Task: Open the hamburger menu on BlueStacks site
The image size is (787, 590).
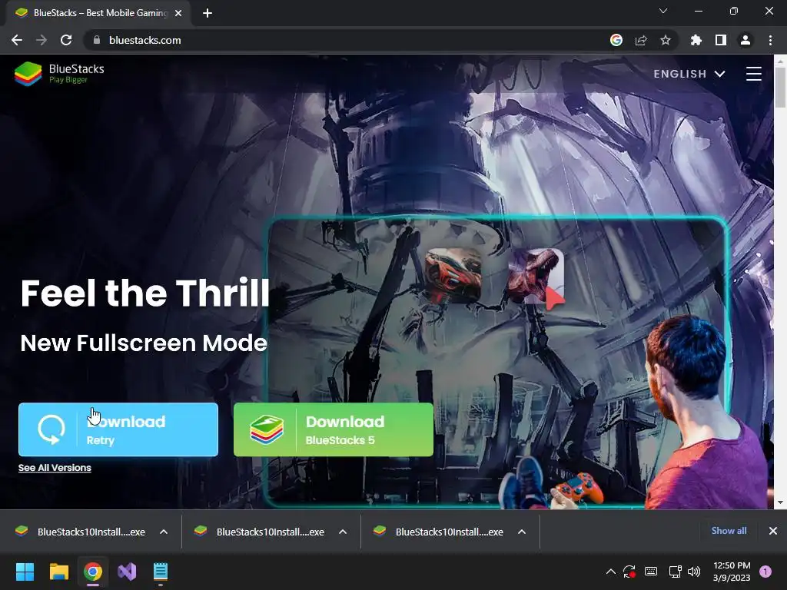Action: tap(753, 74)
